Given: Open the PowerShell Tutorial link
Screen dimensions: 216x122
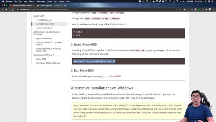Looking at the screenshot, I should click(139, 113).
